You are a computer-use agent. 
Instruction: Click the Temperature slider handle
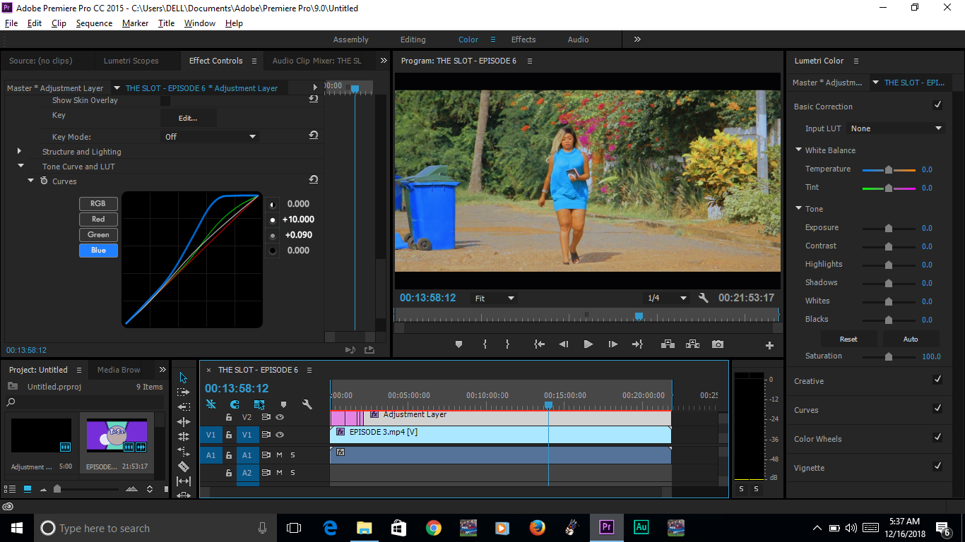tap(889, 169)
